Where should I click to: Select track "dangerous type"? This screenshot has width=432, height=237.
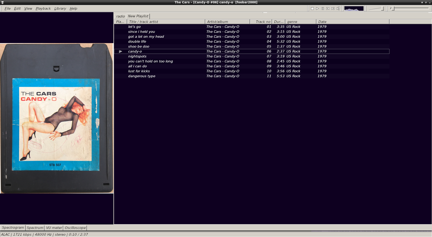[252, 76]
